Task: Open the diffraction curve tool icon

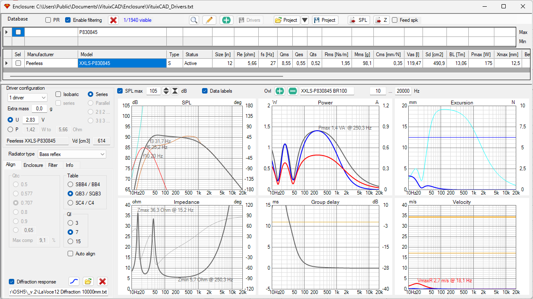Action: [x=74, y=281]
